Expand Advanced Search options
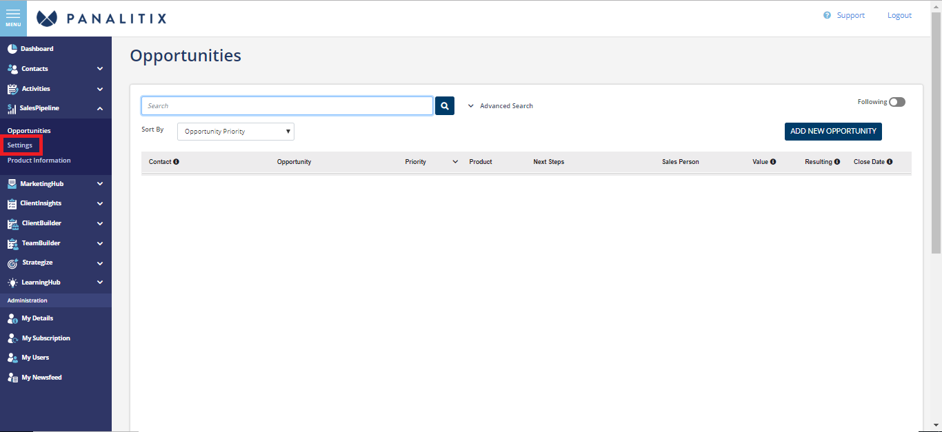This screenshot has width=942, height=432. [501, 106]
